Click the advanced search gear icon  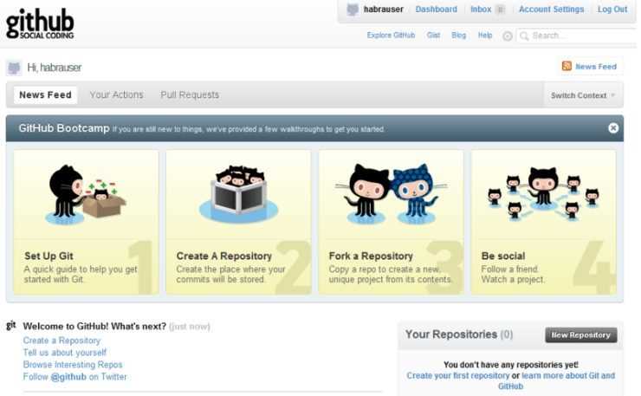click(x=508, y=36)
